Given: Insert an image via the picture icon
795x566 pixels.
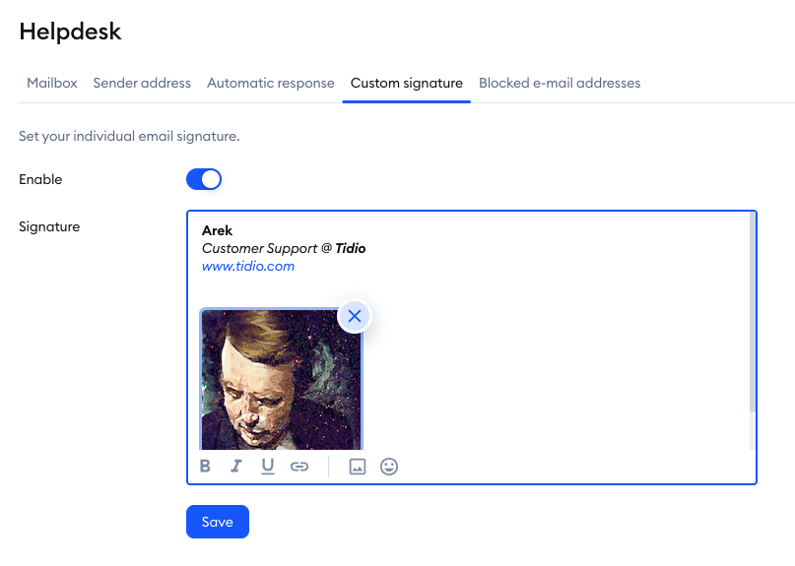Looking at the screenshot, I should (358, 467).
